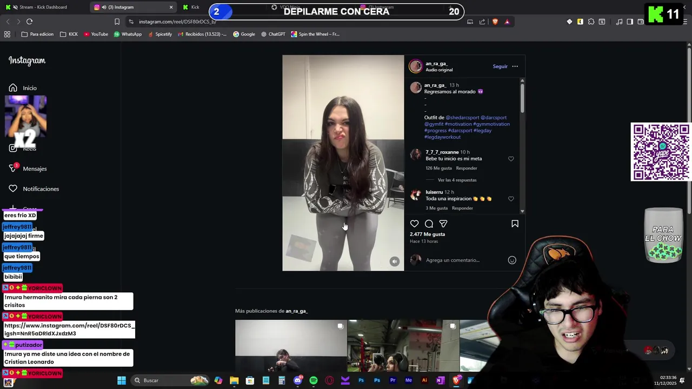
Task: Open the media control music note icon
Action: coord(619,22)
